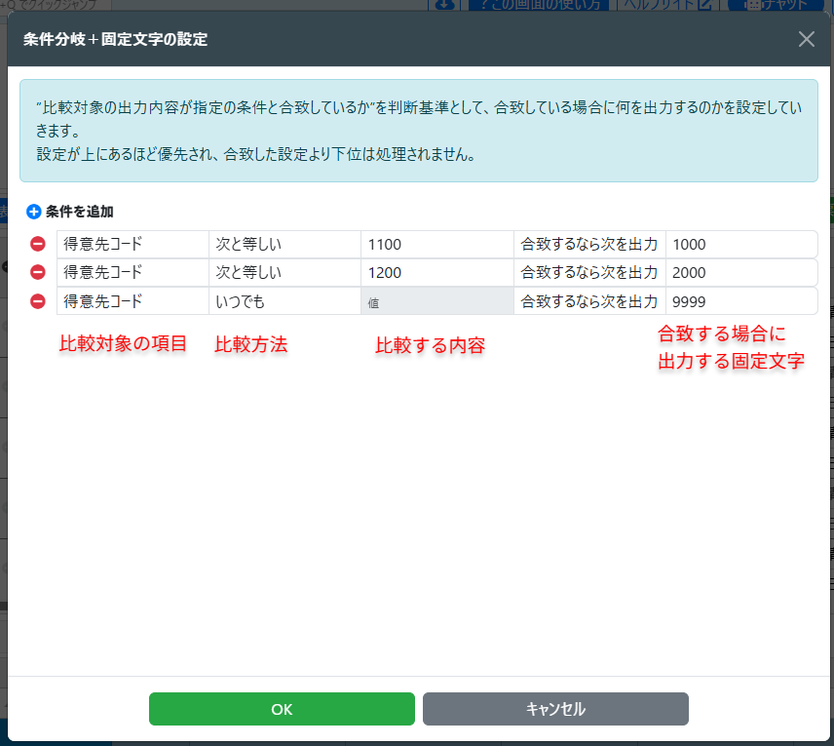Viewport: 834px width, 746px height.
Task: Change 次と等しい comparison method in second row
Action: pyautogui.click(x=284, y=273)
